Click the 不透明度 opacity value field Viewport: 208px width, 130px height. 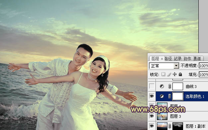click(203, 66)
